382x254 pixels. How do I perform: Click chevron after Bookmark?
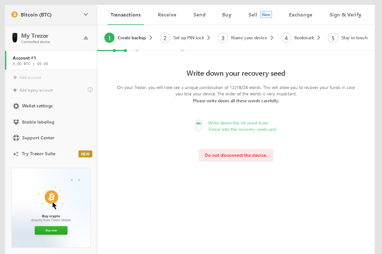319,38
